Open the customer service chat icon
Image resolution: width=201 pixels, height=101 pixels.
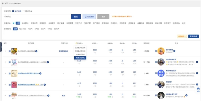coord(198,89)
